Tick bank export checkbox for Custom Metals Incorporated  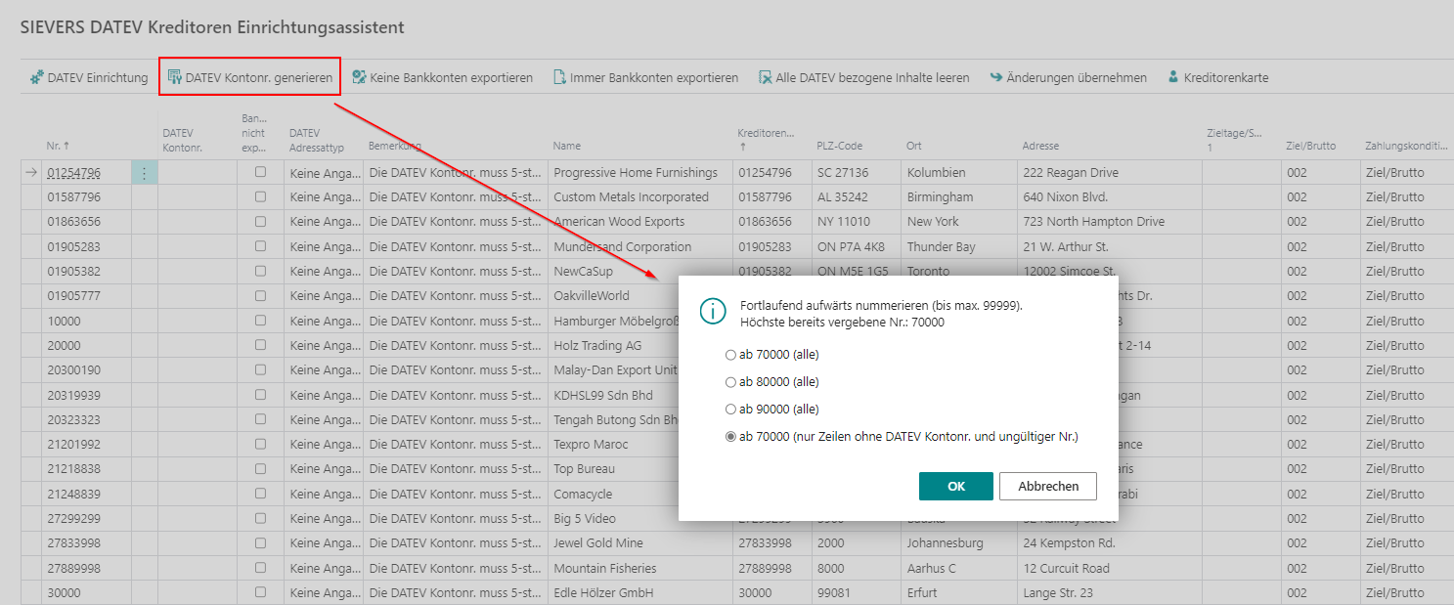tap(260, 197)
